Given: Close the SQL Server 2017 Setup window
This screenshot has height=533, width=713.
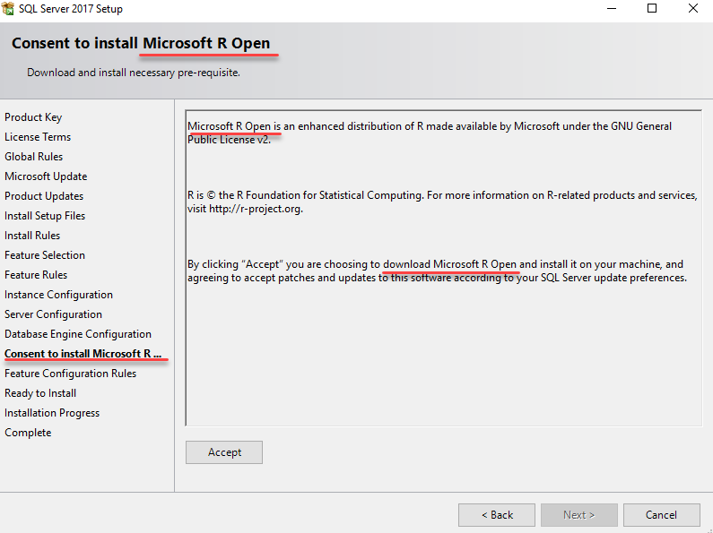Looking at the screenshot, I should [693, 9].
